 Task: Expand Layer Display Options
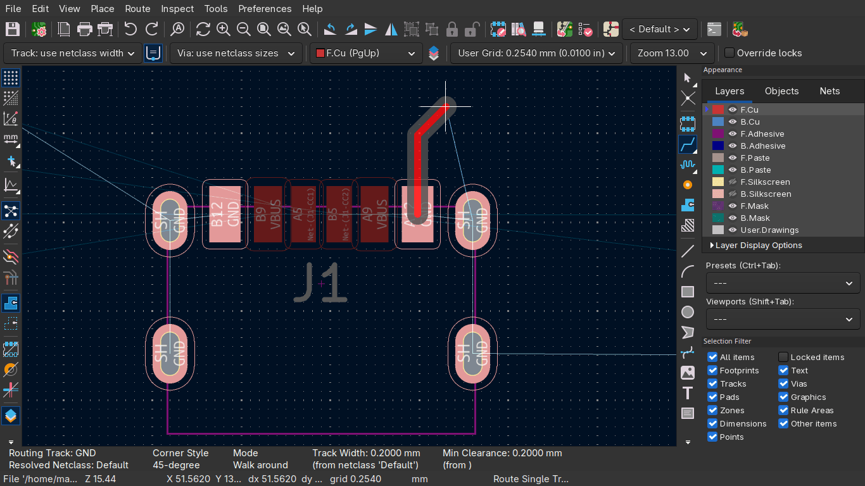tap(756, 246)
